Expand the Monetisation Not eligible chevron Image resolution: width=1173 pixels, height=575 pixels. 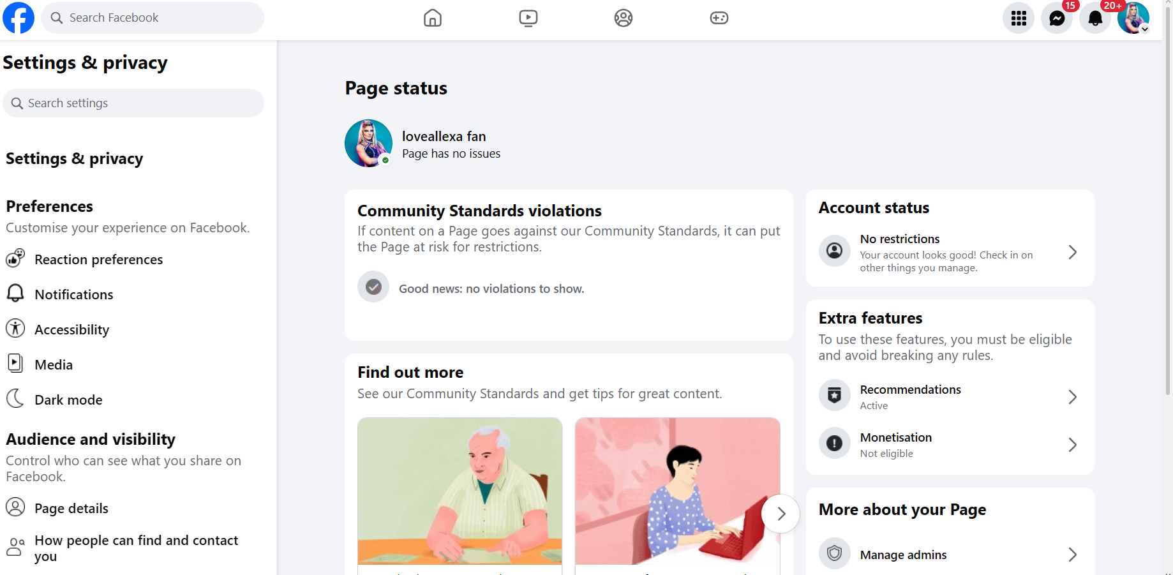pyautogui.click(x=1073, y=445)
